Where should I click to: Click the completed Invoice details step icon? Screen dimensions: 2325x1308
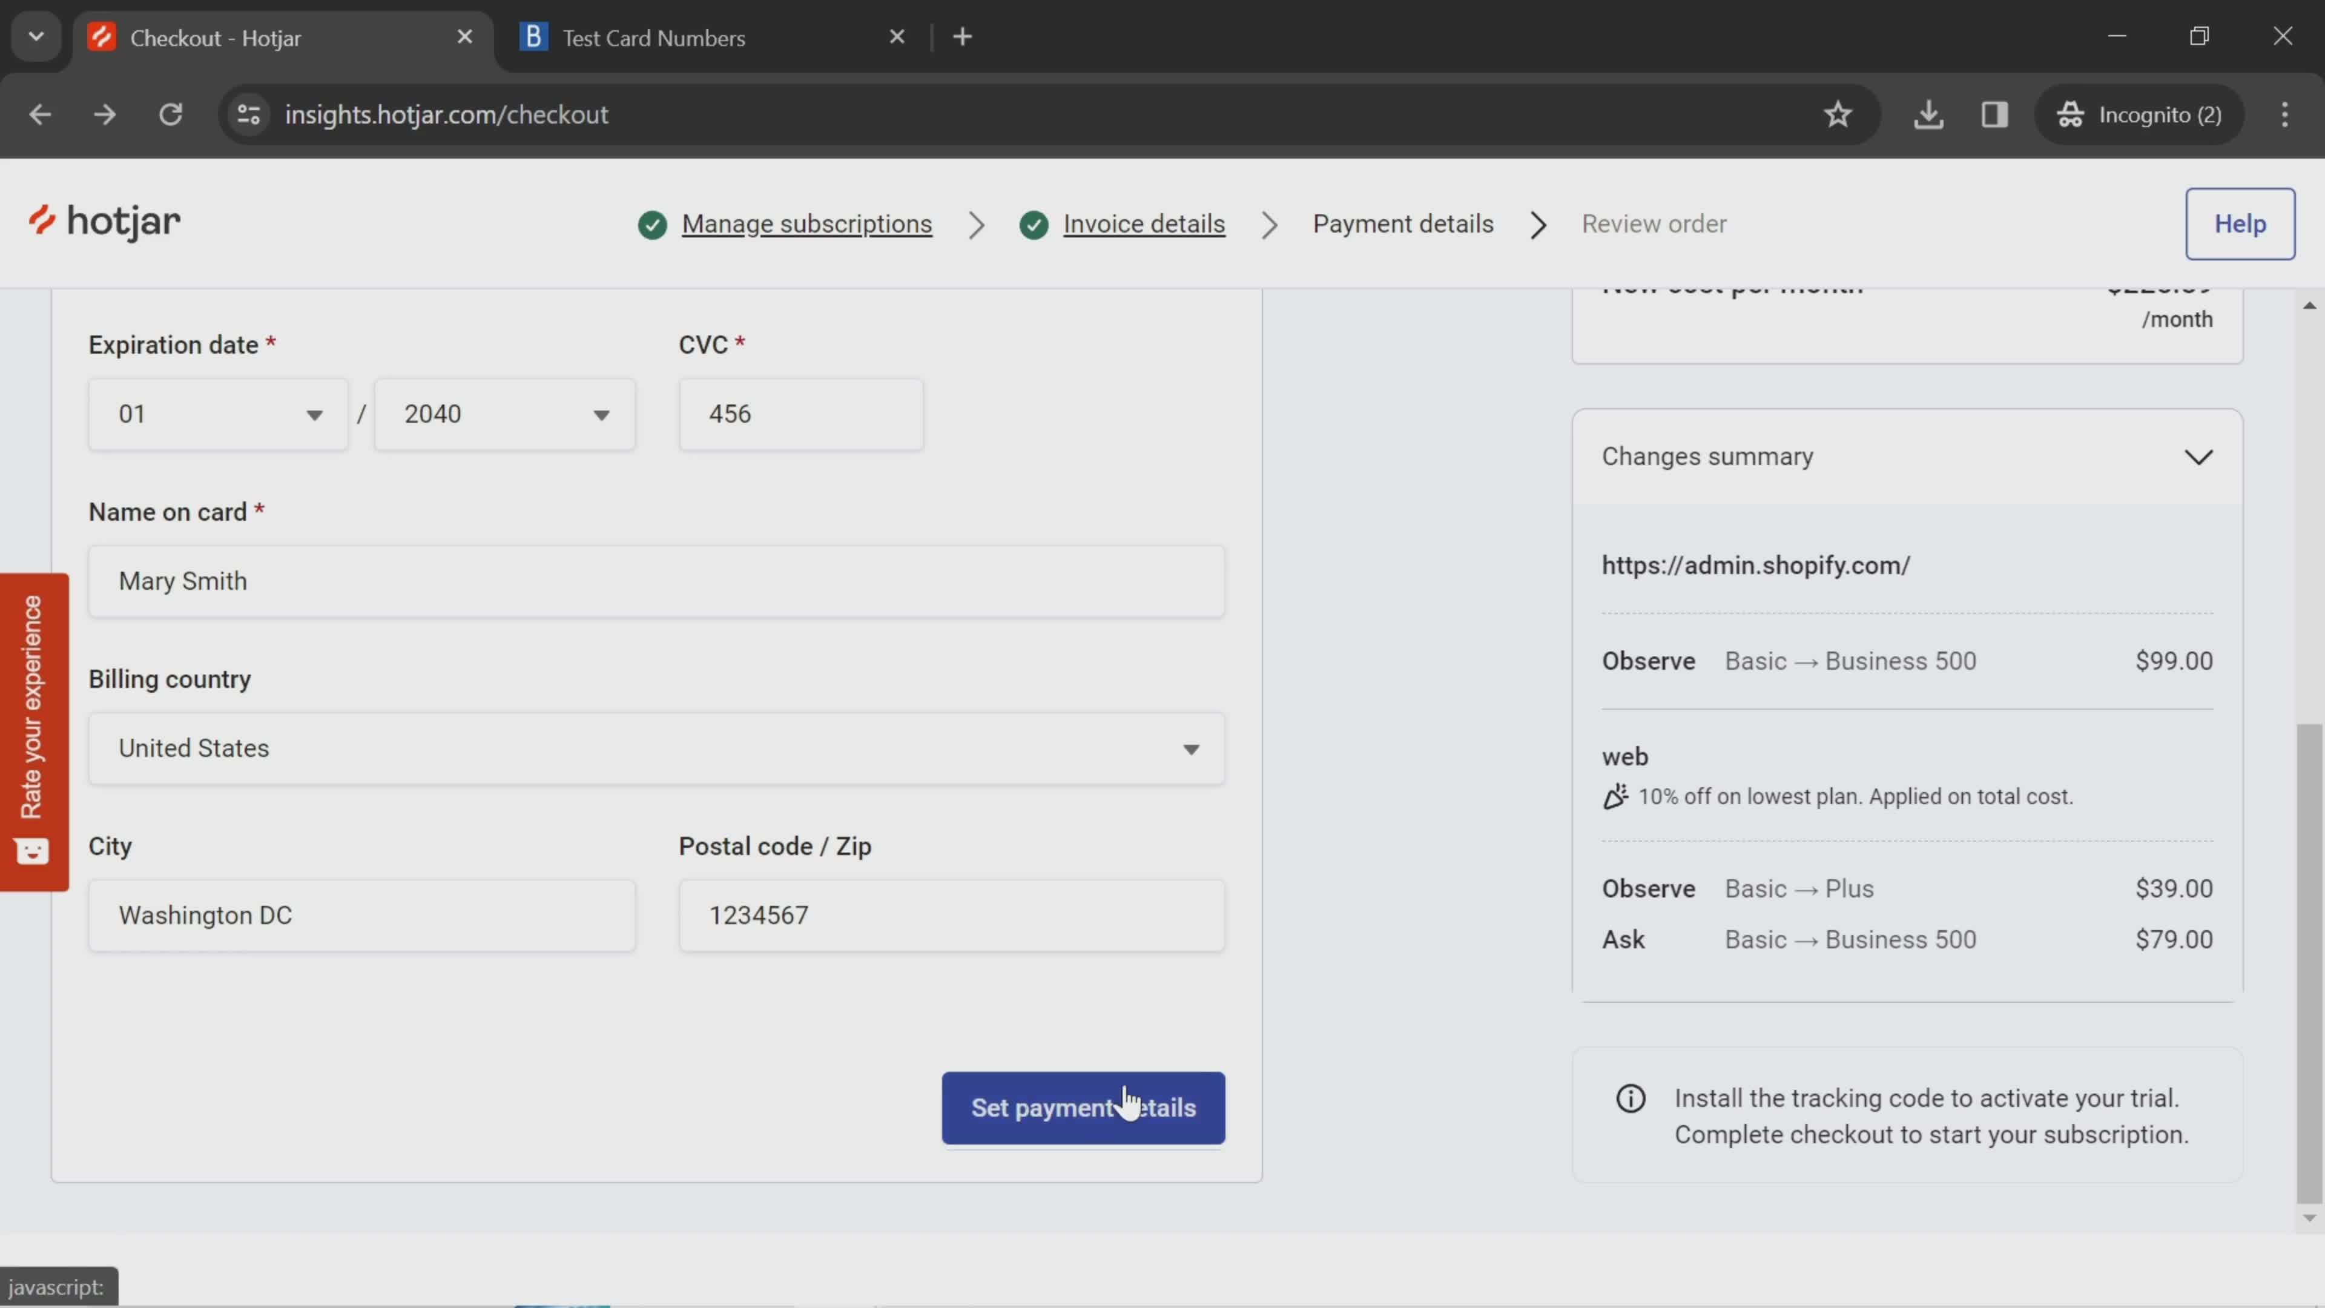pos(1035,223)
